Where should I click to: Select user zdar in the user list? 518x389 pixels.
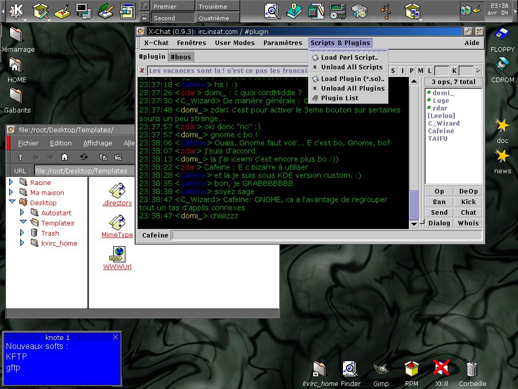440,108
